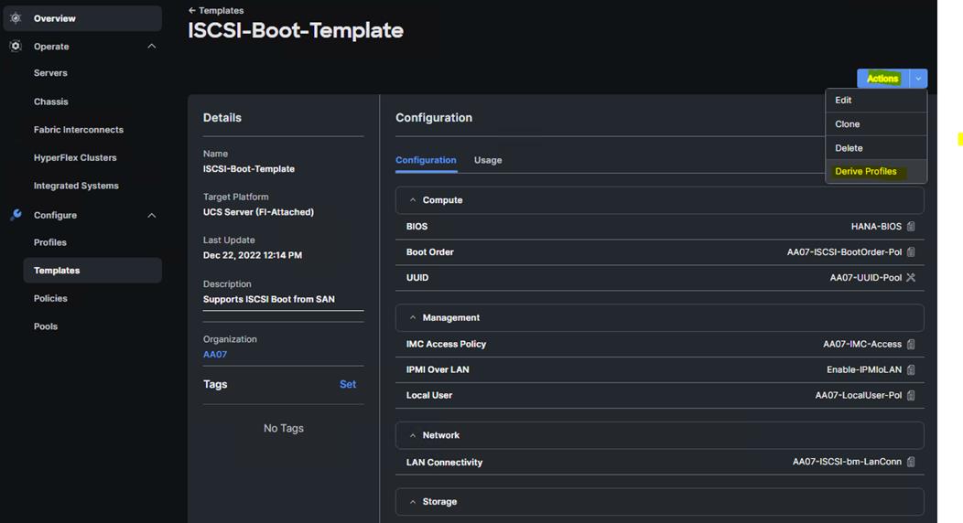Select Templates in the sidebar

click(x=92, y=271)
